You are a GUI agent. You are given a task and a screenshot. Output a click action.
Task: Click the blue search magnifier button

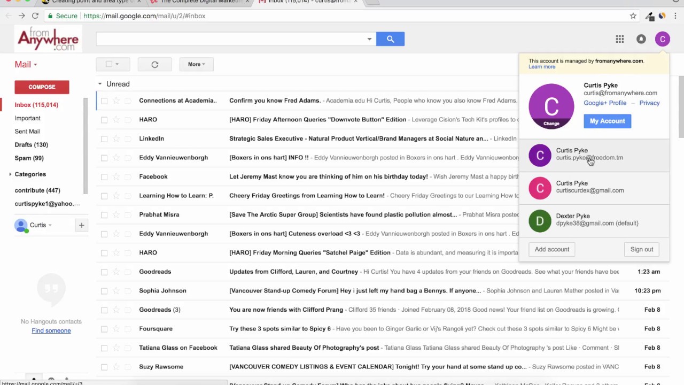[x=390, y=39]
